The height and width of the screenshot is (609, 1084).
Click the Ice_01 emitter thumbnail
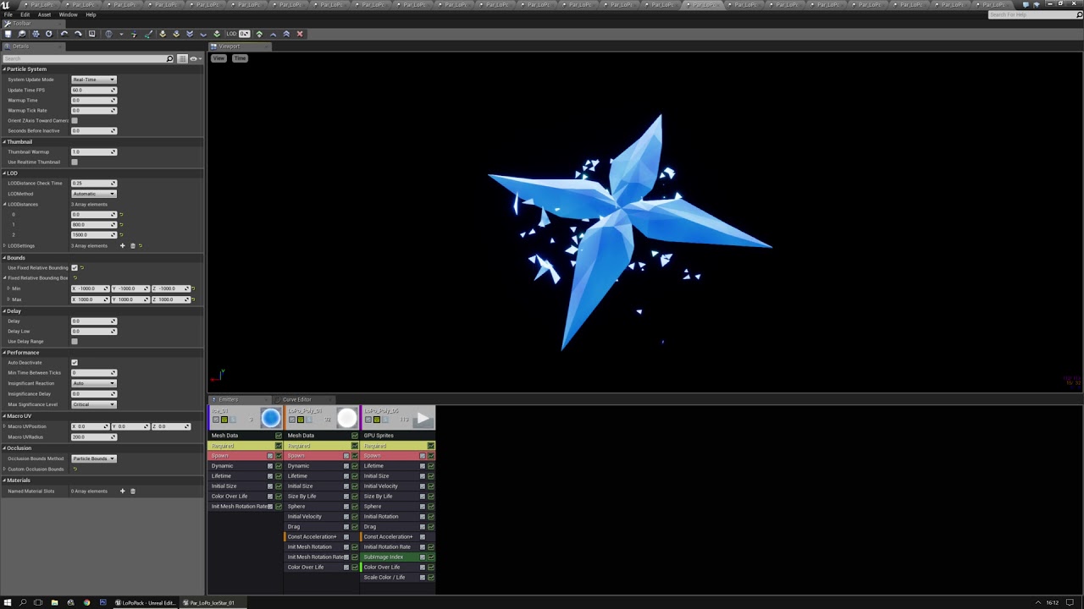[x=270, y=418]
